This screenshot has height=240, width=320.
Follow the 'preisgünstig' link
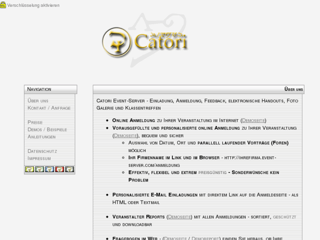(213, 173)
